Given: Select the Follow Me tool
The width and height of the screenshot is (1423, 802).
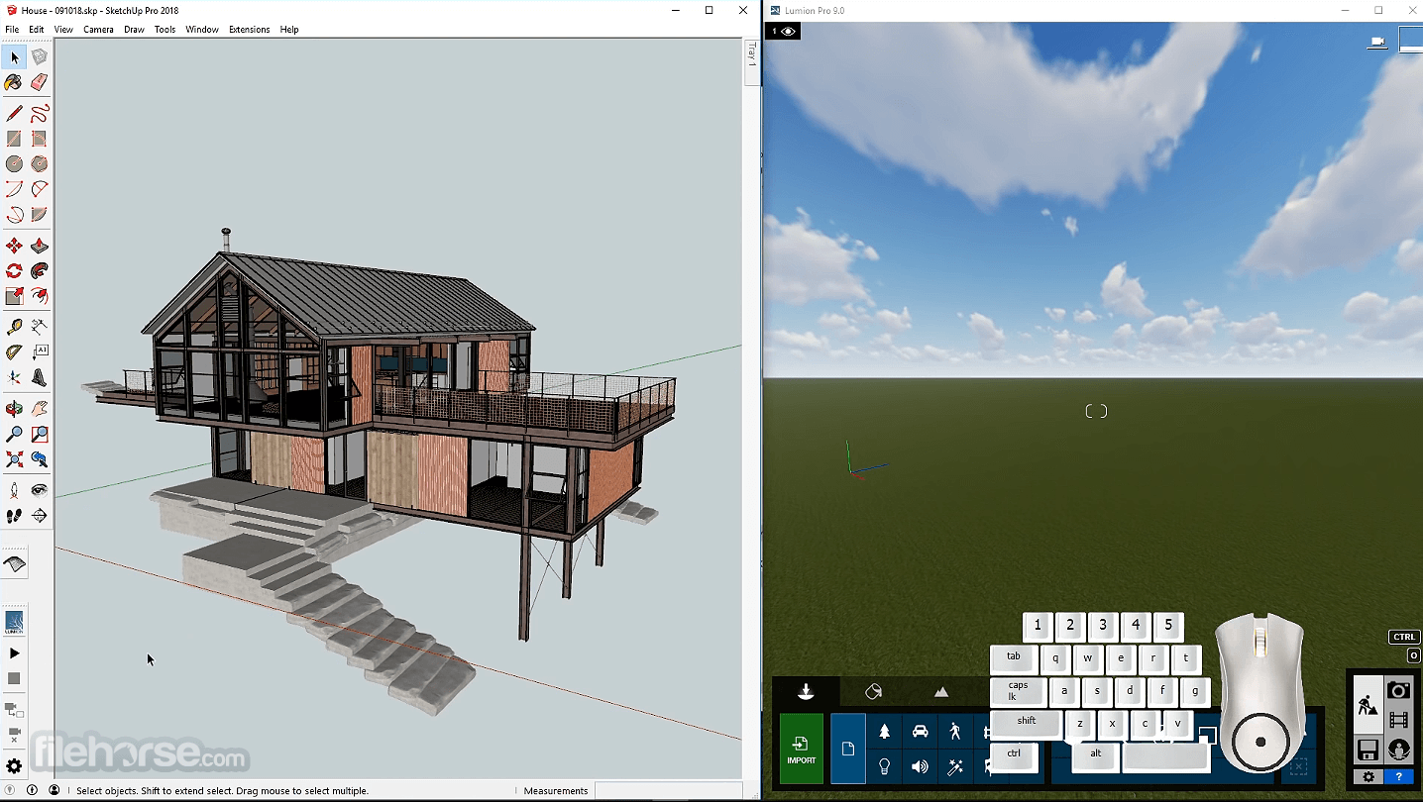Looking at the screenshot, I should 40,270.
